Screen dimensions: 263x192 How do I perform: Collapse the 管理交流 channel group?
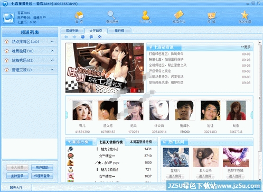tap(52, 70)
